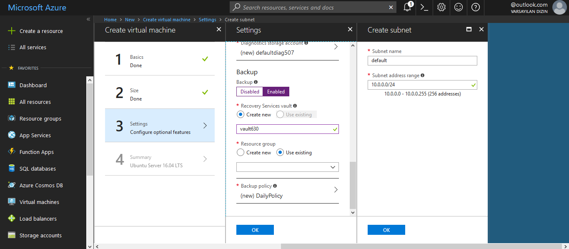The height and width of the screenshot is (249, 569).
Task: Collapse the left sidebar with double chevron
Action: point(88,19)
